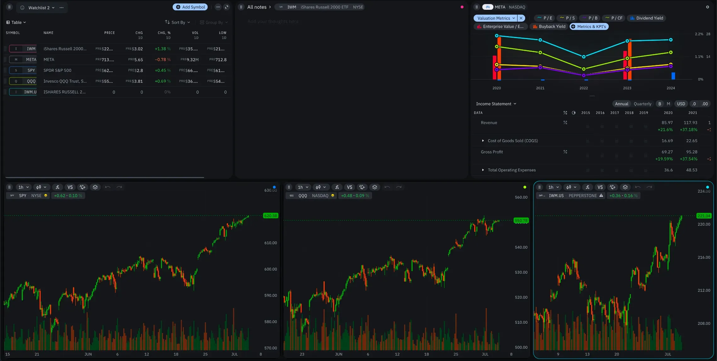The image size is (717, 361).
Task: Open VS compare on the QQQ chart
Action: [x=349, y=187]
